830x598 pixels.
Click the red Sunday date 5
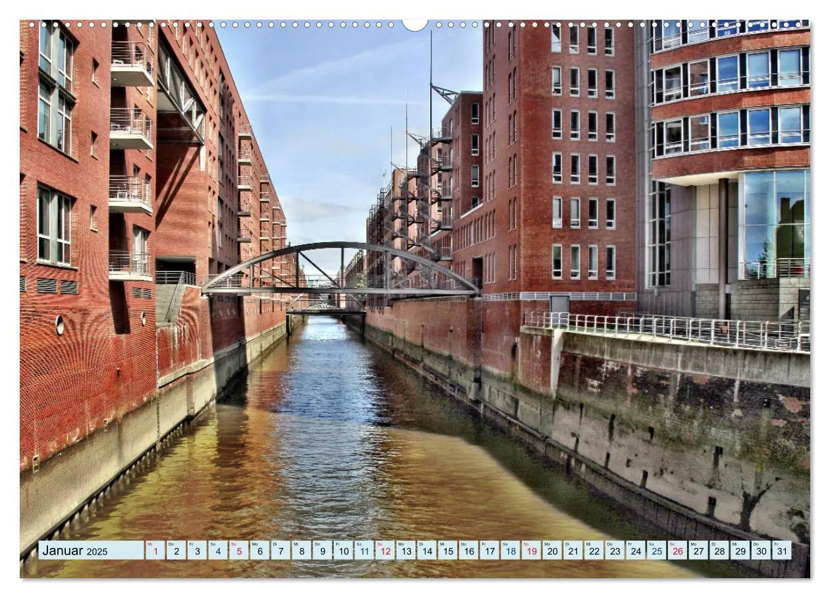pos(239,551)
